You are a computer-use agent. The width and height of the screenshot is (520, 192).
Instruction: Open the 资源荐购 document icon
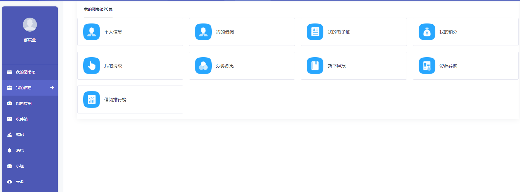point(427,66)
